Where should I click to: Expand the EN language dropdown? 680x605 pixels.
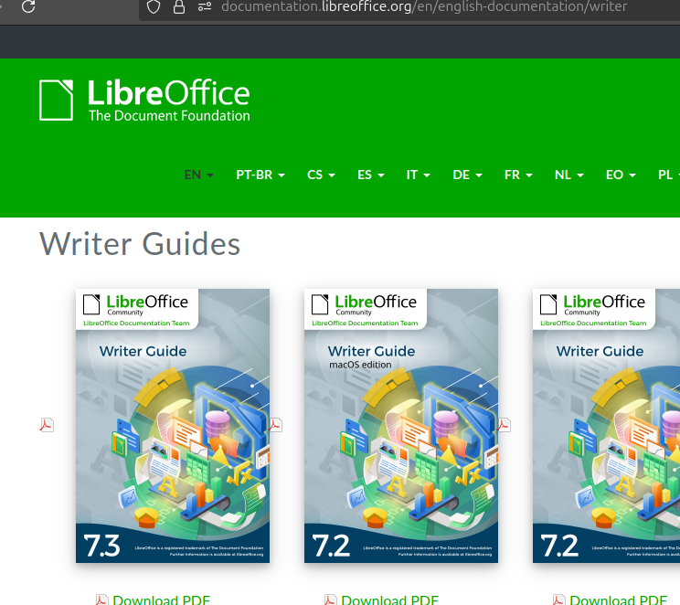pos(198,175)
